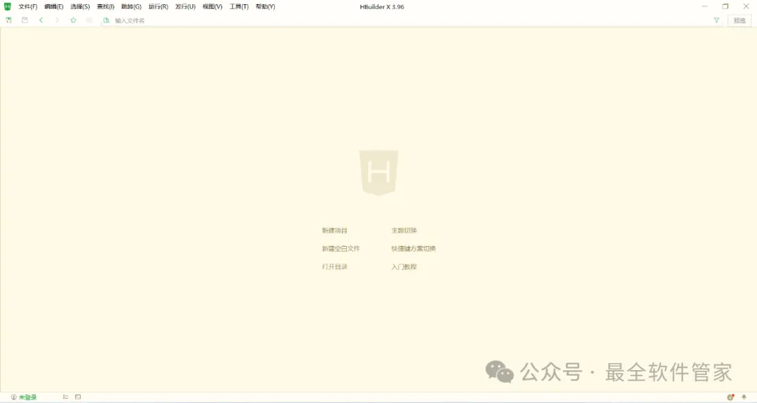Open the 运行(R) menu
This screenshot has width=757, height=403.
coord(158,7)
